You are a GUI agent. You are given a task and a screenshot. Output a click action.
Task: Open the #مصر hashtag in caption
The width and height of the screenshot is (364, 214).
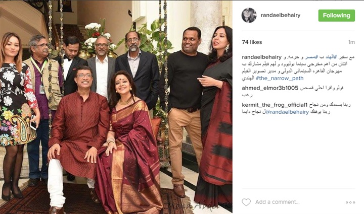click(x=311, y=57)
